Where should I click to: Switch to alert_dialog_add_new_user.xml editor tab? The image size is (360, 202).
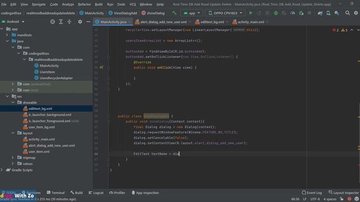[x=164, y=22]
